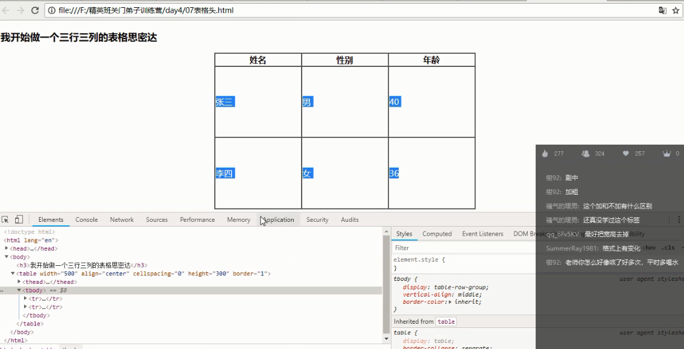The width and height of the screenshot is (684, 349).
Task: Select the doctype html line
Action: (29, 232)
